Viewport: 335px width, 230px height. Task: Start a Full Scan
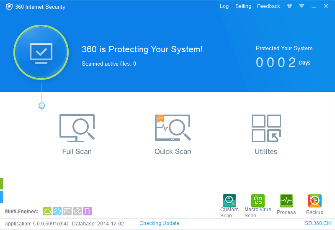point(77,134)
